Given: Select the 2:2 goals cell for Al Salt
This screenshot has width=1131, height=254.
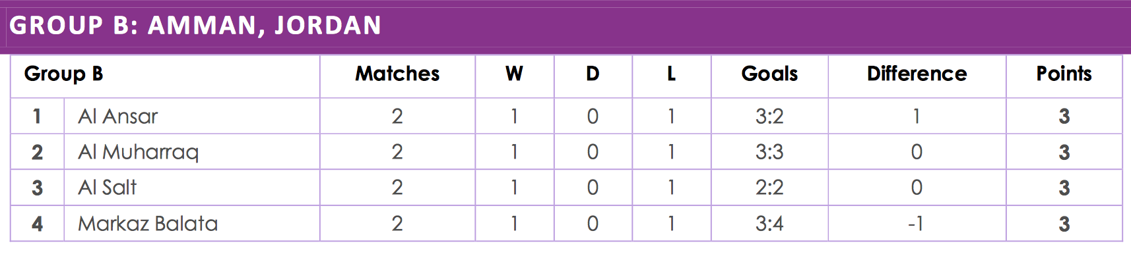Looking at the screenshot, I should [769, 188].
